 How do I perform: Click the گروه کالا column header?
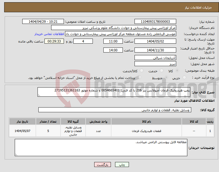73,121
